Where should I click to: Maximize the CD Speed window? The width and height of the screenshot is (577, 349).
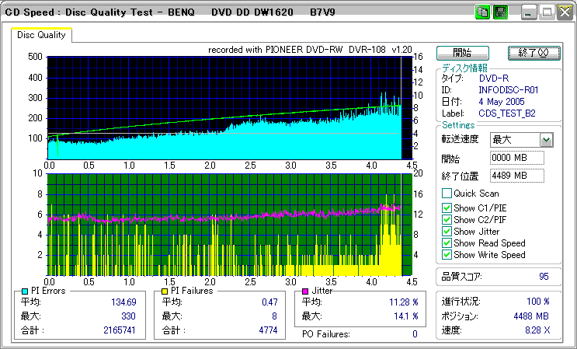tap(547, 12)
